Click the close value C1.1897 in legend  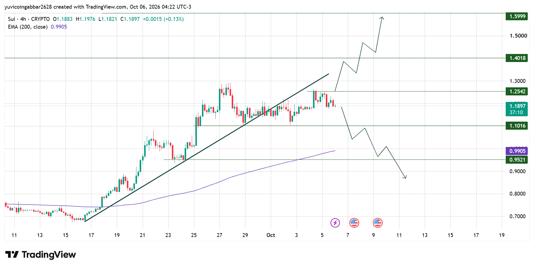point(130,19)
